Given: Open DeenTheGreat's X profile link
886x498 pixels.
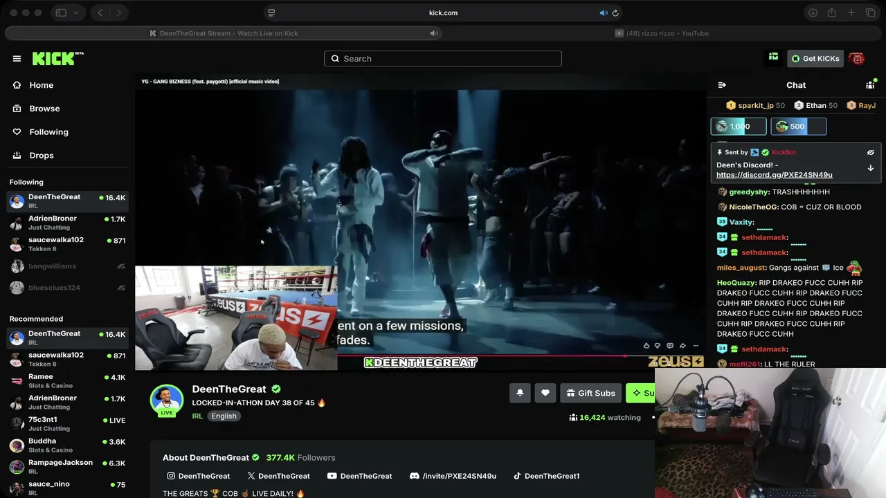Looking at the screenshot, I should (278, 476).
